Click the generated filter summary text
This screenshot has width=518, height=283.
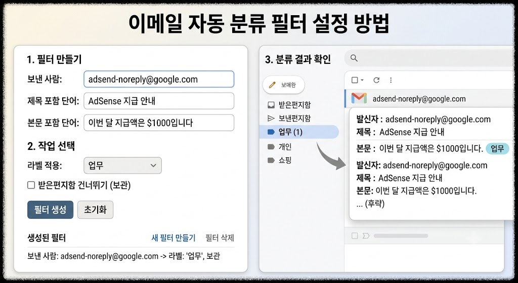click(x=124, y=256)
